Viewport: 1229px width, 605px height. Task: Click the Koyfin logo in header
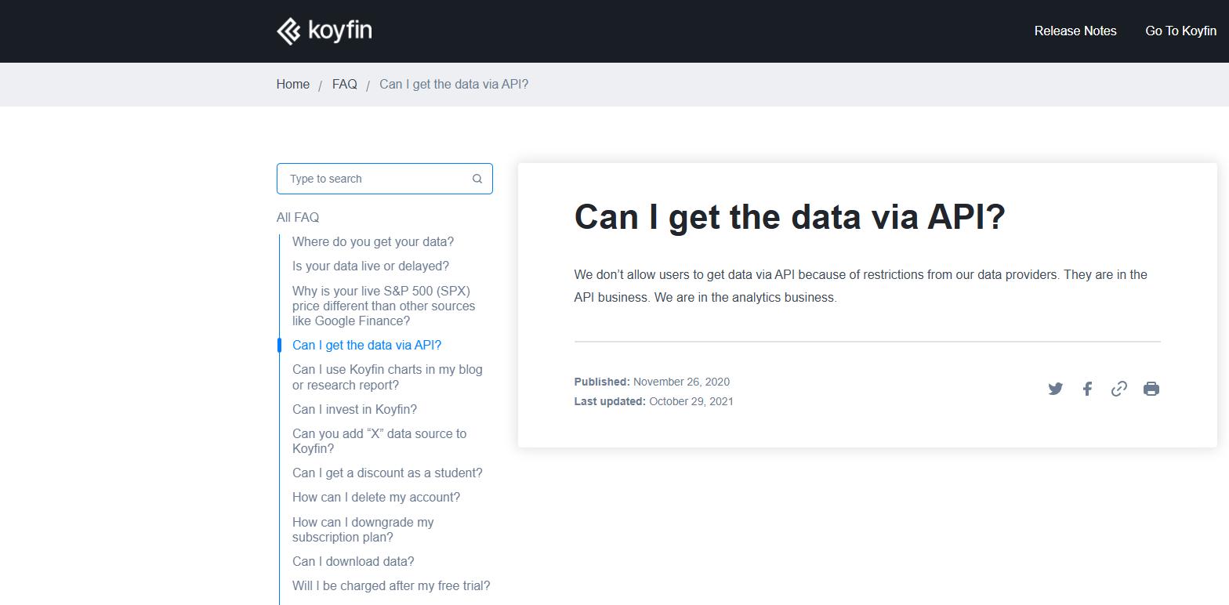tap(324, 31)
